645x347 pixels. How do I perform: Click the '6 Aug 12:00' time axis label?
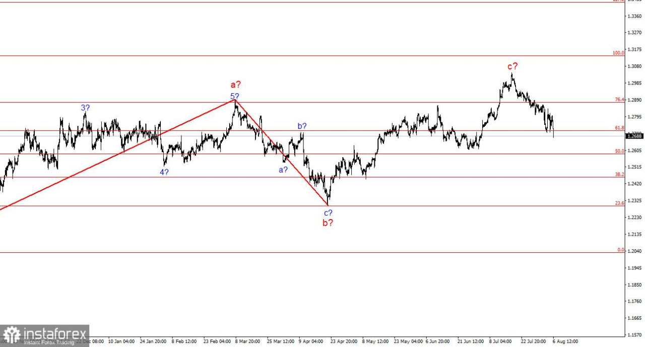coord(564,341)
